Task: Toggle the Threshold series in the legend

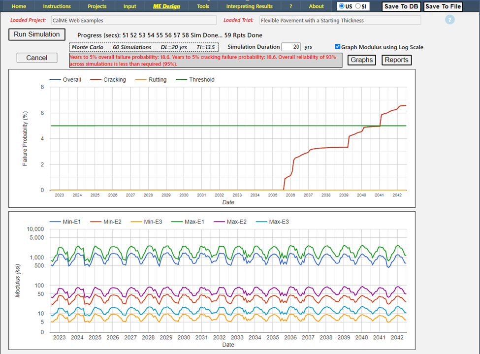Action: 201,80
